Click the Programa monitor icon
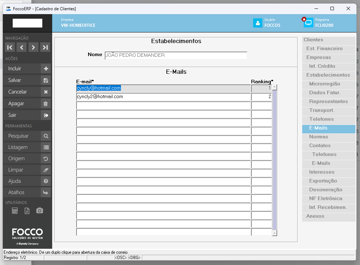360x265 pixels. tap(308, 23)
